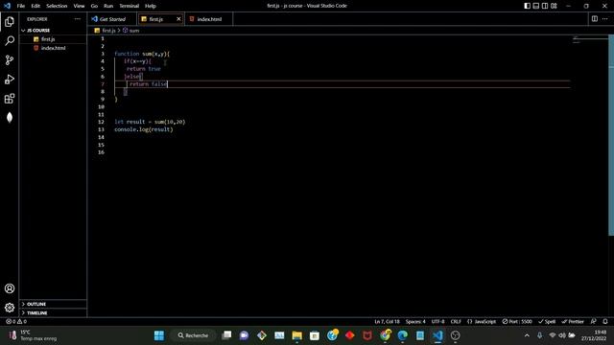The width and height of the screenshot is (614, 345).
Task: Open the View menu
Action: click(79, 6)
